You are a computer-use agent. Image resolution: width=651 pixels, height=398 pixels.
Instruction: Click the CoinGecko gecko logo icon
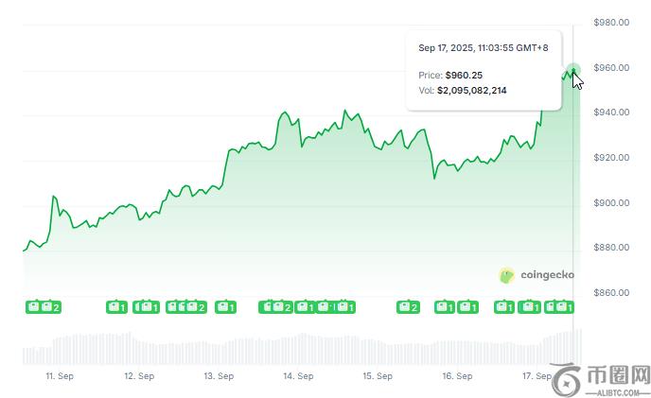[x=506, y=275]
